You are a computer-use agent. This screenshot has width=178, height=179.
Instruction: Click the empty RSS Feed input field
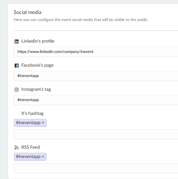96,168
